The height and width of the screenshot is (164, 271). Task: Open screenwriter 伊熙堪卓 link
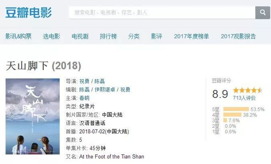click(x=105, y=90)
